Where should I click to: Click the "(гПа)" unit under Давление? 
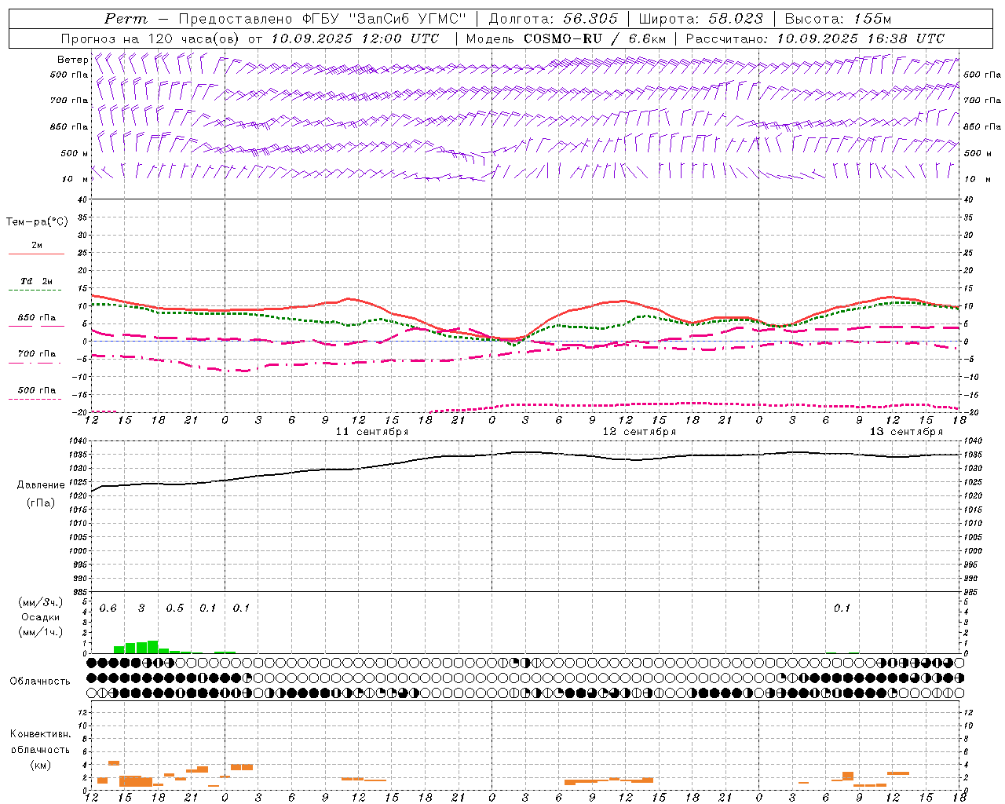tap(41, 502)
